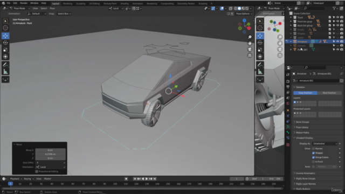Screen dimensions: 345x194
Task: Open the Output properties tab icon
Action: point(288,87)
